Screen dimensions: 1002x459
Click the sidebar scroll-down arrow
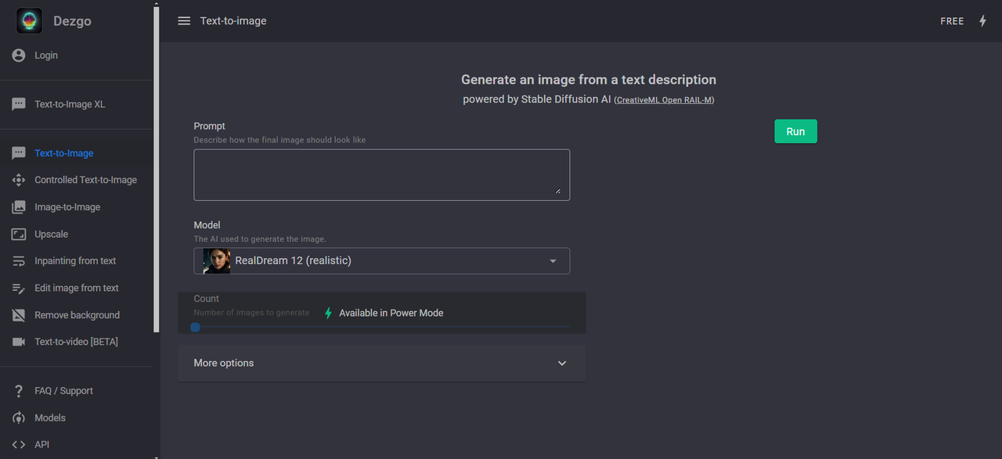click(x=157, y=456)
